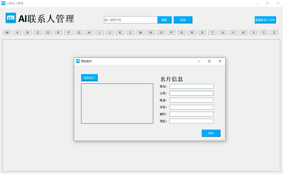Screen dimensions: 283x174
Task: Select the letter Z filter
Action: click(274, 32)
